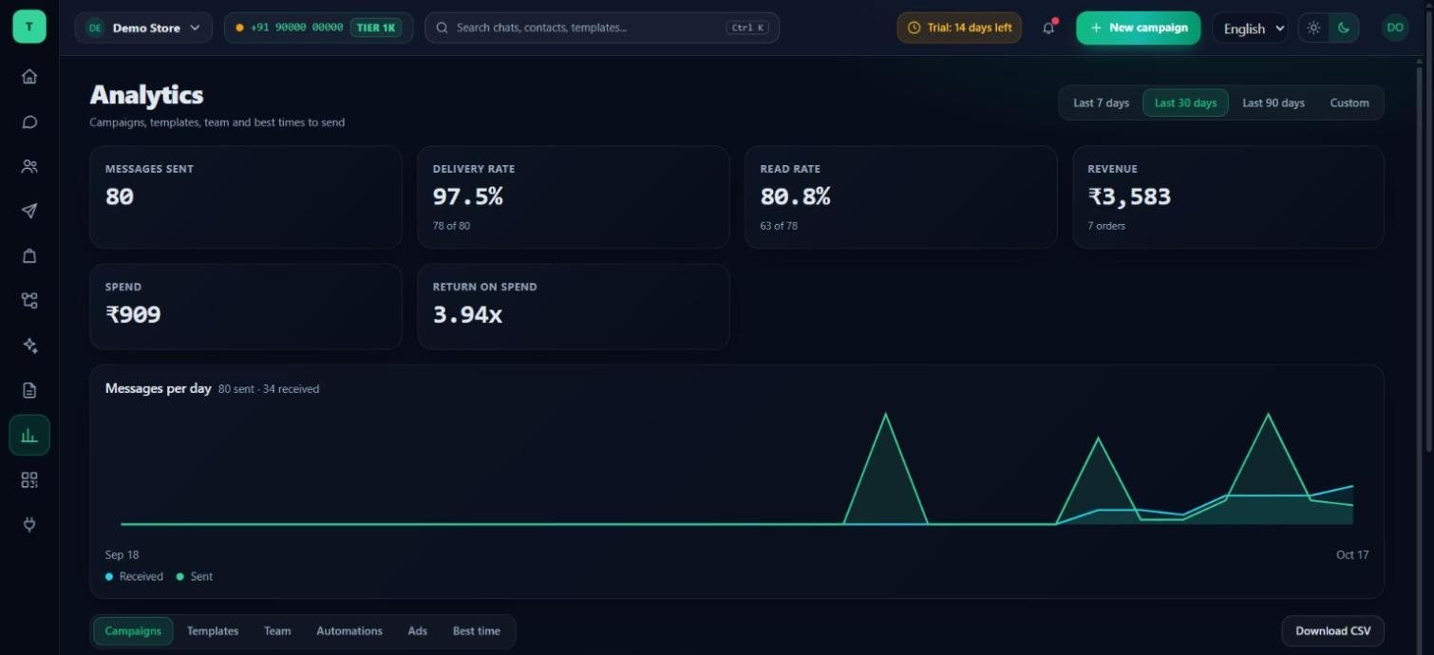Select Last 30 days range
The image size is (1434, 655).
pos(1185,103)
